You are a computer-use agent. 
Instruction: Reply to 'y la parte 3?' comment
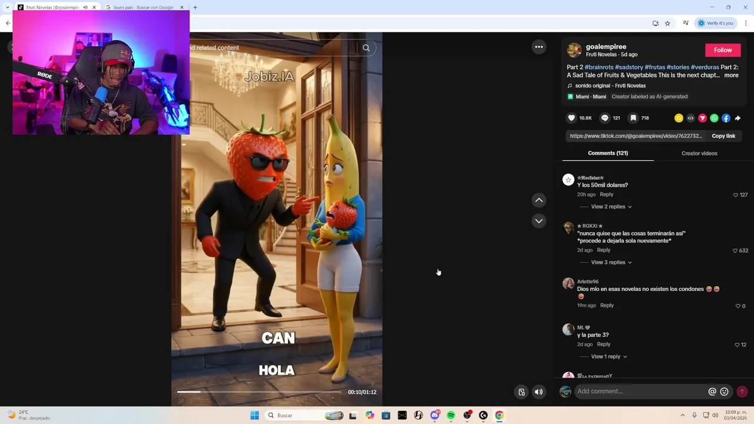click(x=603, y=344)
